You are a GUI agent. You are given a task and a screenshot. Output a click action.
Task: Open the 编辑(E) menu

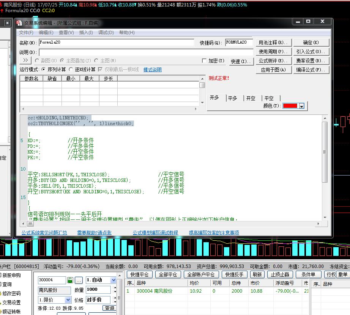[46, 33]
